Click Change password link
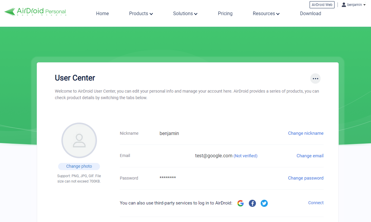Screen dimensions: 371x222 coord(306,178)
